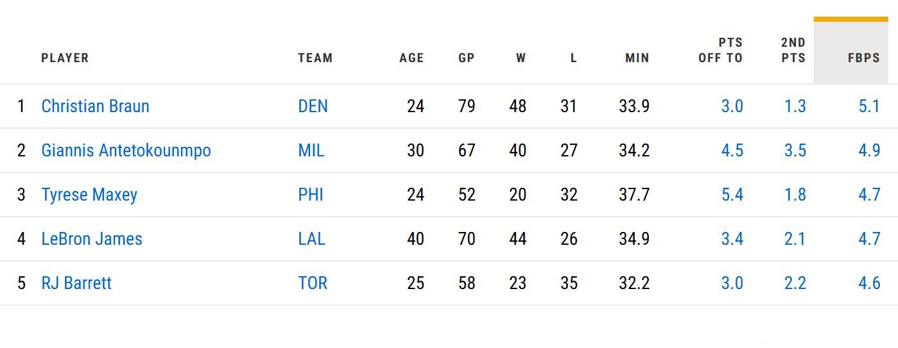Click Tyrese Maxey's 5.4 points off turnovers
The width and height of the screenshot is (898, 348).
point(732,195)
